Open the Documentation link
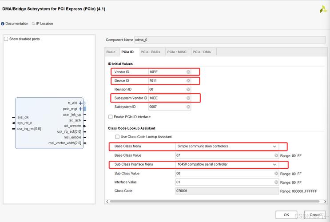The image size is (330, 222). (x=17, y=24)
